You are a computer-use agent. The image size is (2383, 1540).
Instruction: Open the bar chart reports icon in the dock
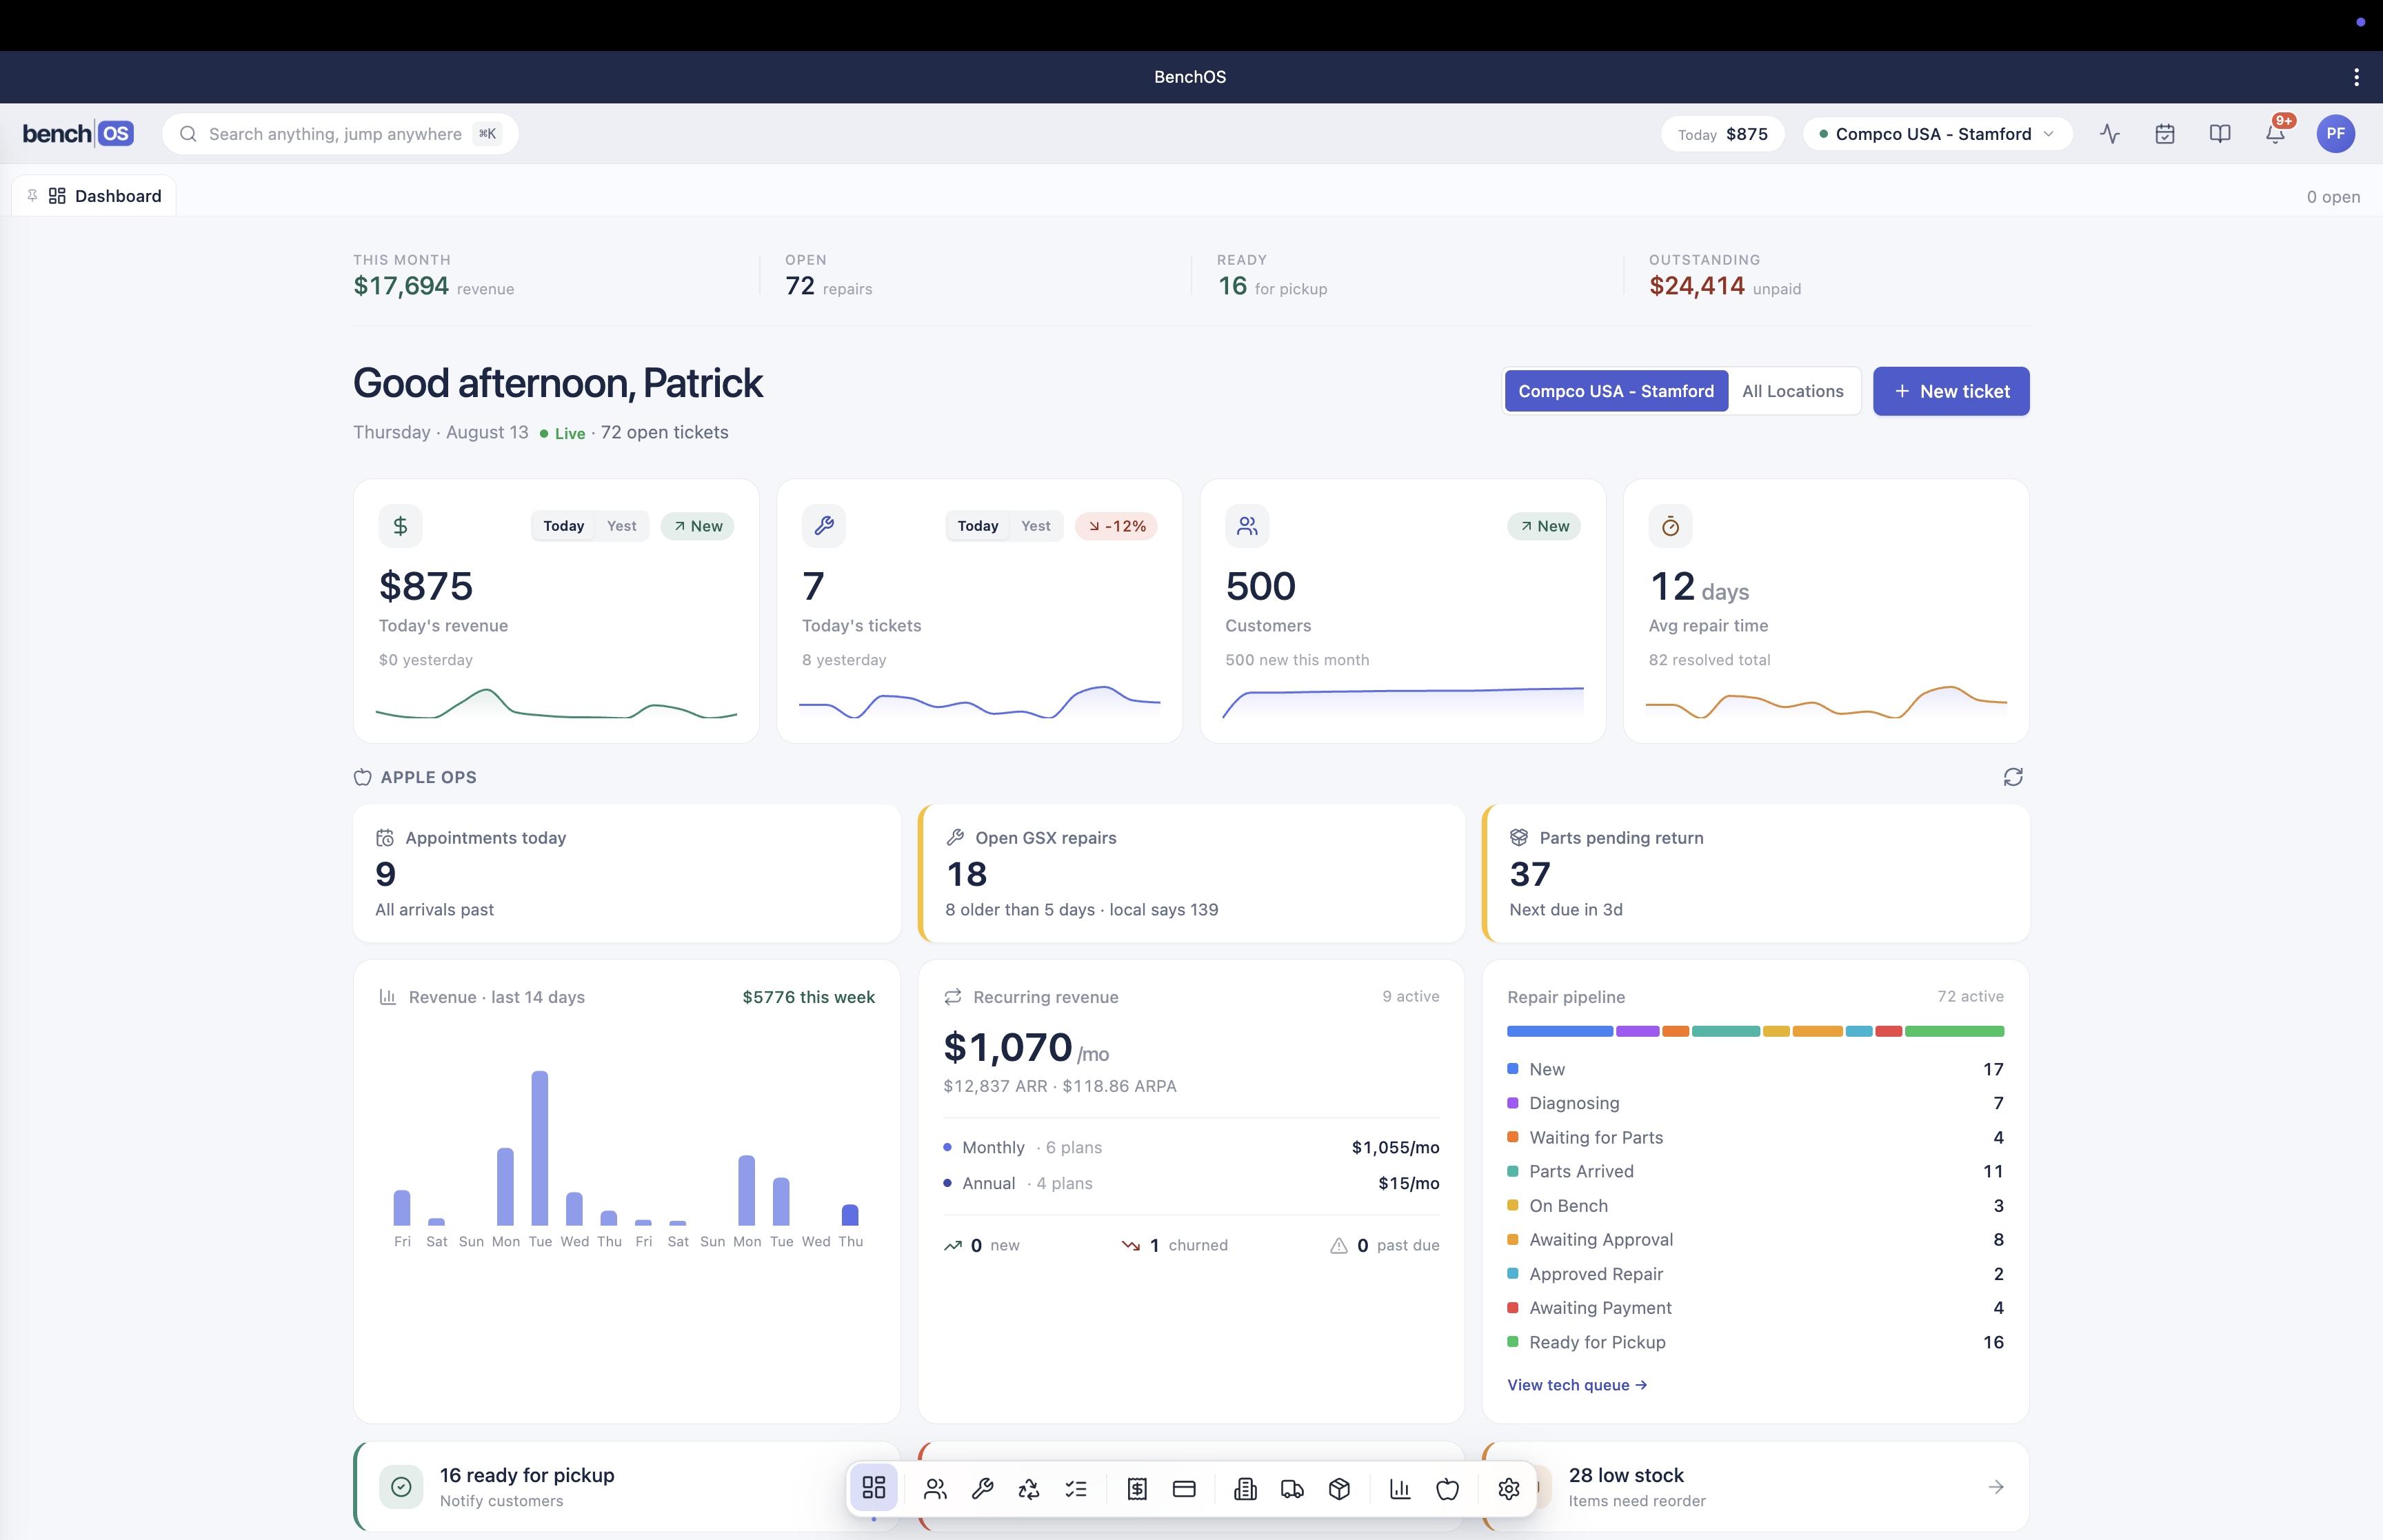(1400, 1489)
